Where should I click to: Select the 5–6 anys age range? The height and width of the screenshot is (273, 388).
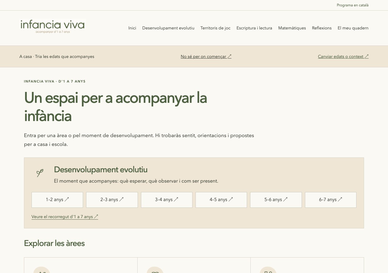pos(276,200)
